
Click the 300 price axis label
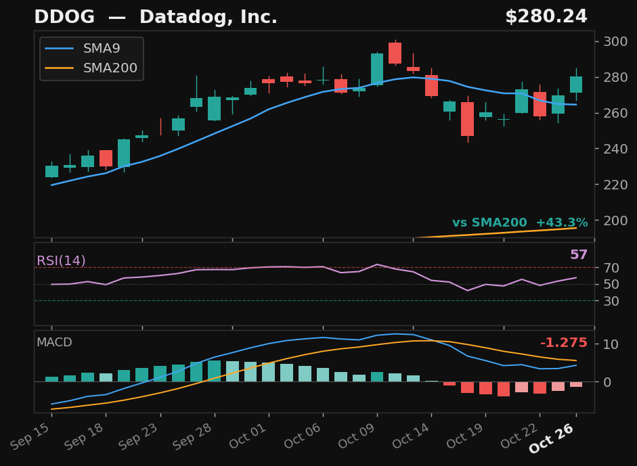coord(615,41)
